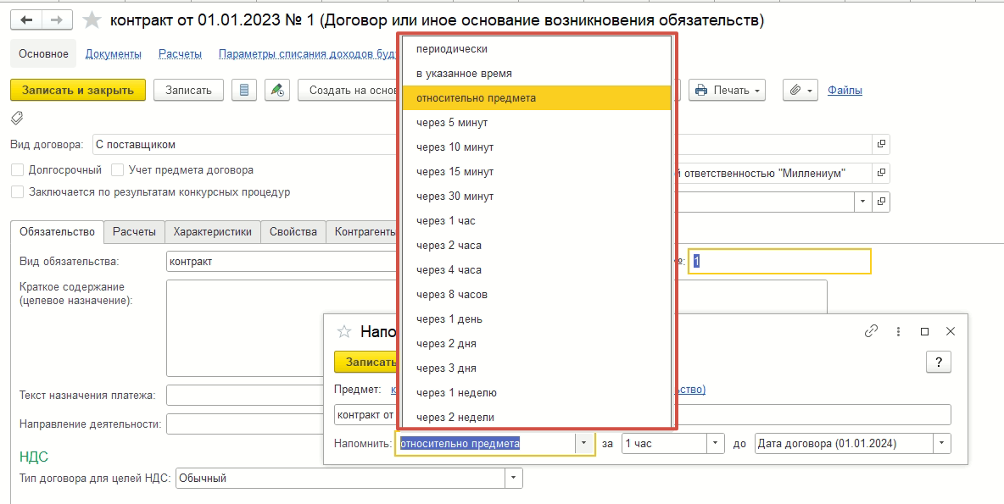
Task: Select 'через 1 день' option
Action: pos(537,319)
